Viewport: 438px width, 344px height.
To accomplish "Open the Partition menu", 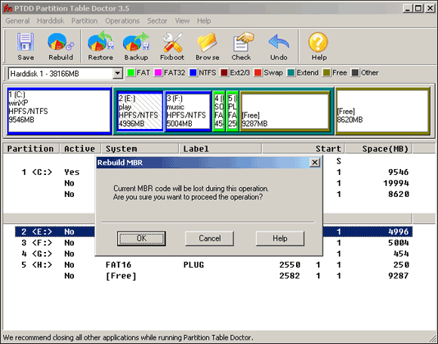I will click(85, 21).
